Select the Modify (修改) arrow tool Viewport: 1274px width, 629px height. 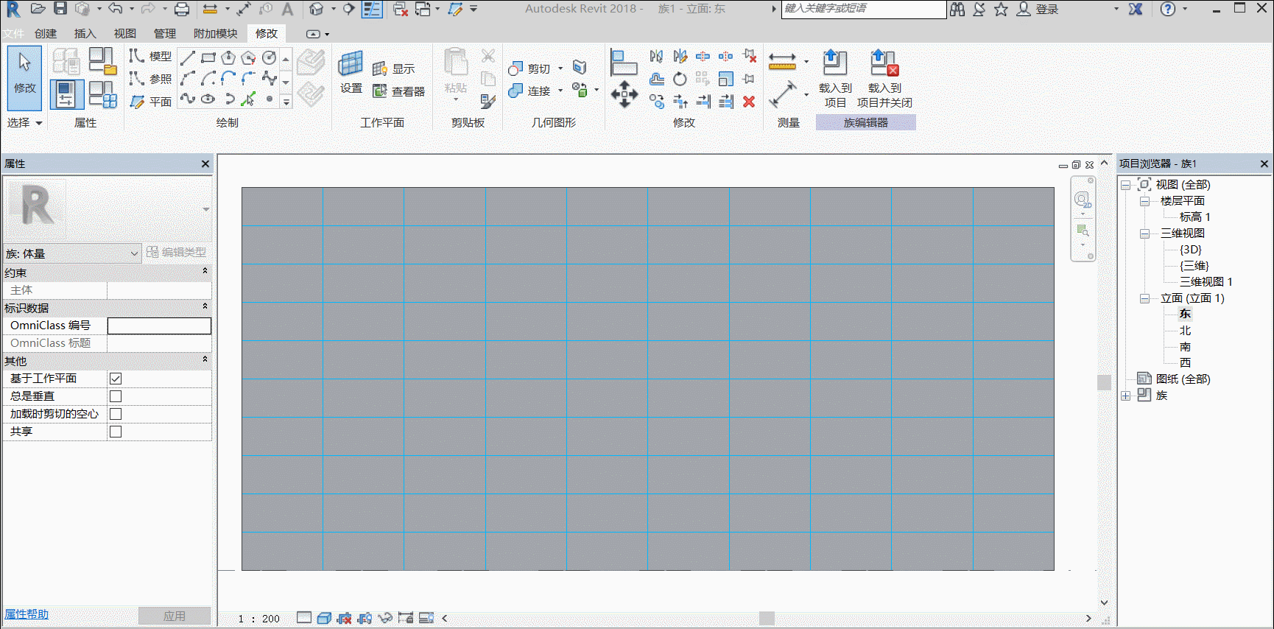tap(24, 78)
